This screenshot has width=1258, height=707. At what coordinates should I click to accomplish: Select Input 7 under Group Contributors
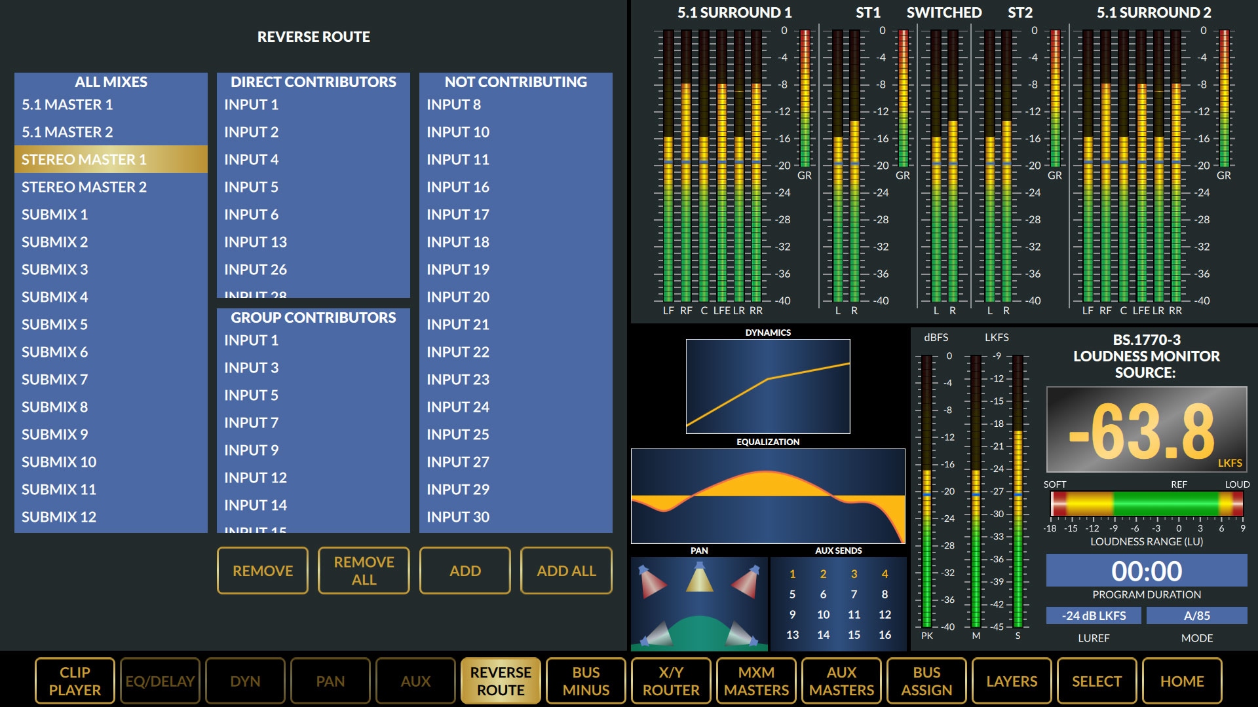click(313, 423)
